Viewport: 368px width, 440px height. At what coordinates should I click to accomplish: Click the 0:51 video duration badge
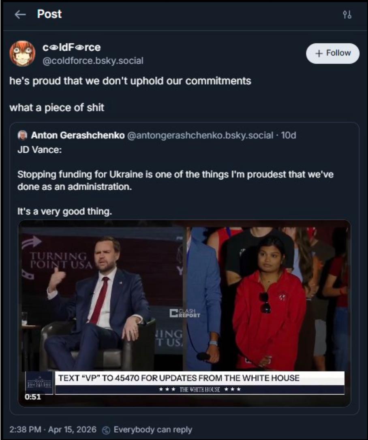[x=33, y=397]
